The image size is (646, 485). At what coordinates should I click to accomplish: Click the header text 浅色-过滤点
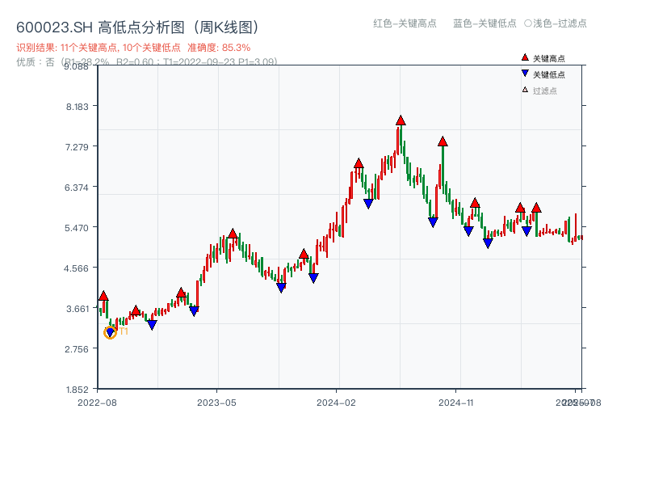[556, 23]
